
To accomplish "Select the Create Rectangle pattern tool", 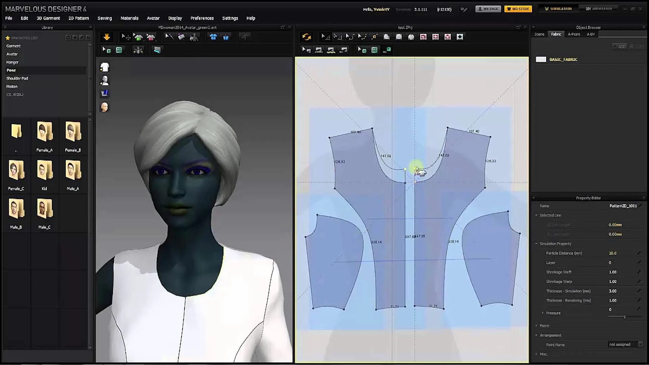I will (399, 37).
